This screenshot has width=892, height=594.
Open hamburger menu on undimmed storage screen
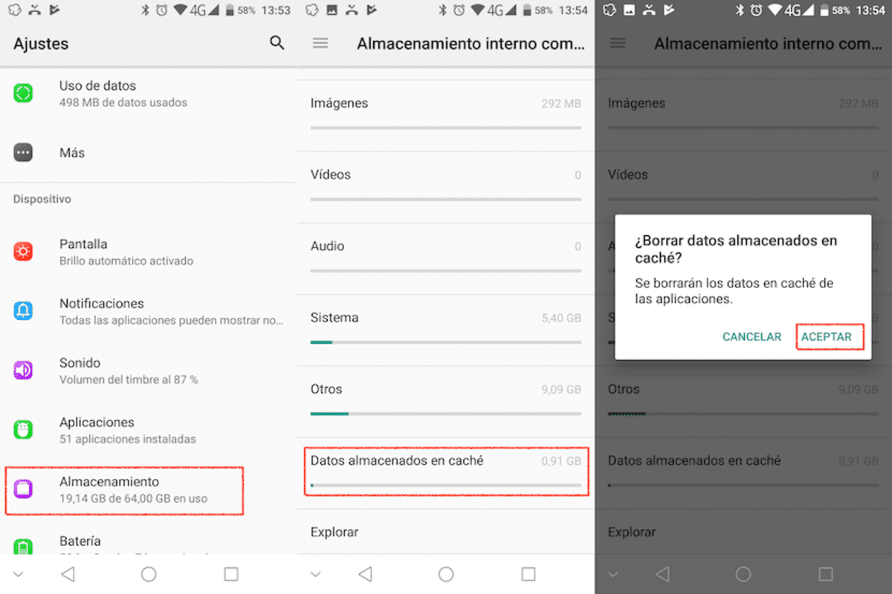320,44
